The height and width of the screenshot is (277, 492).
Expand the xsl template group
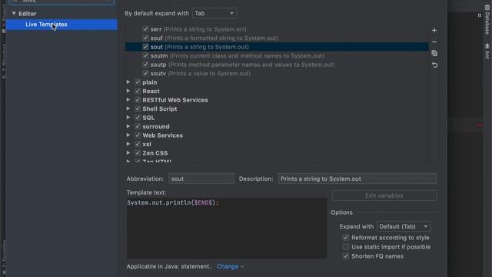pyautogui.click(x=128, y=144)
